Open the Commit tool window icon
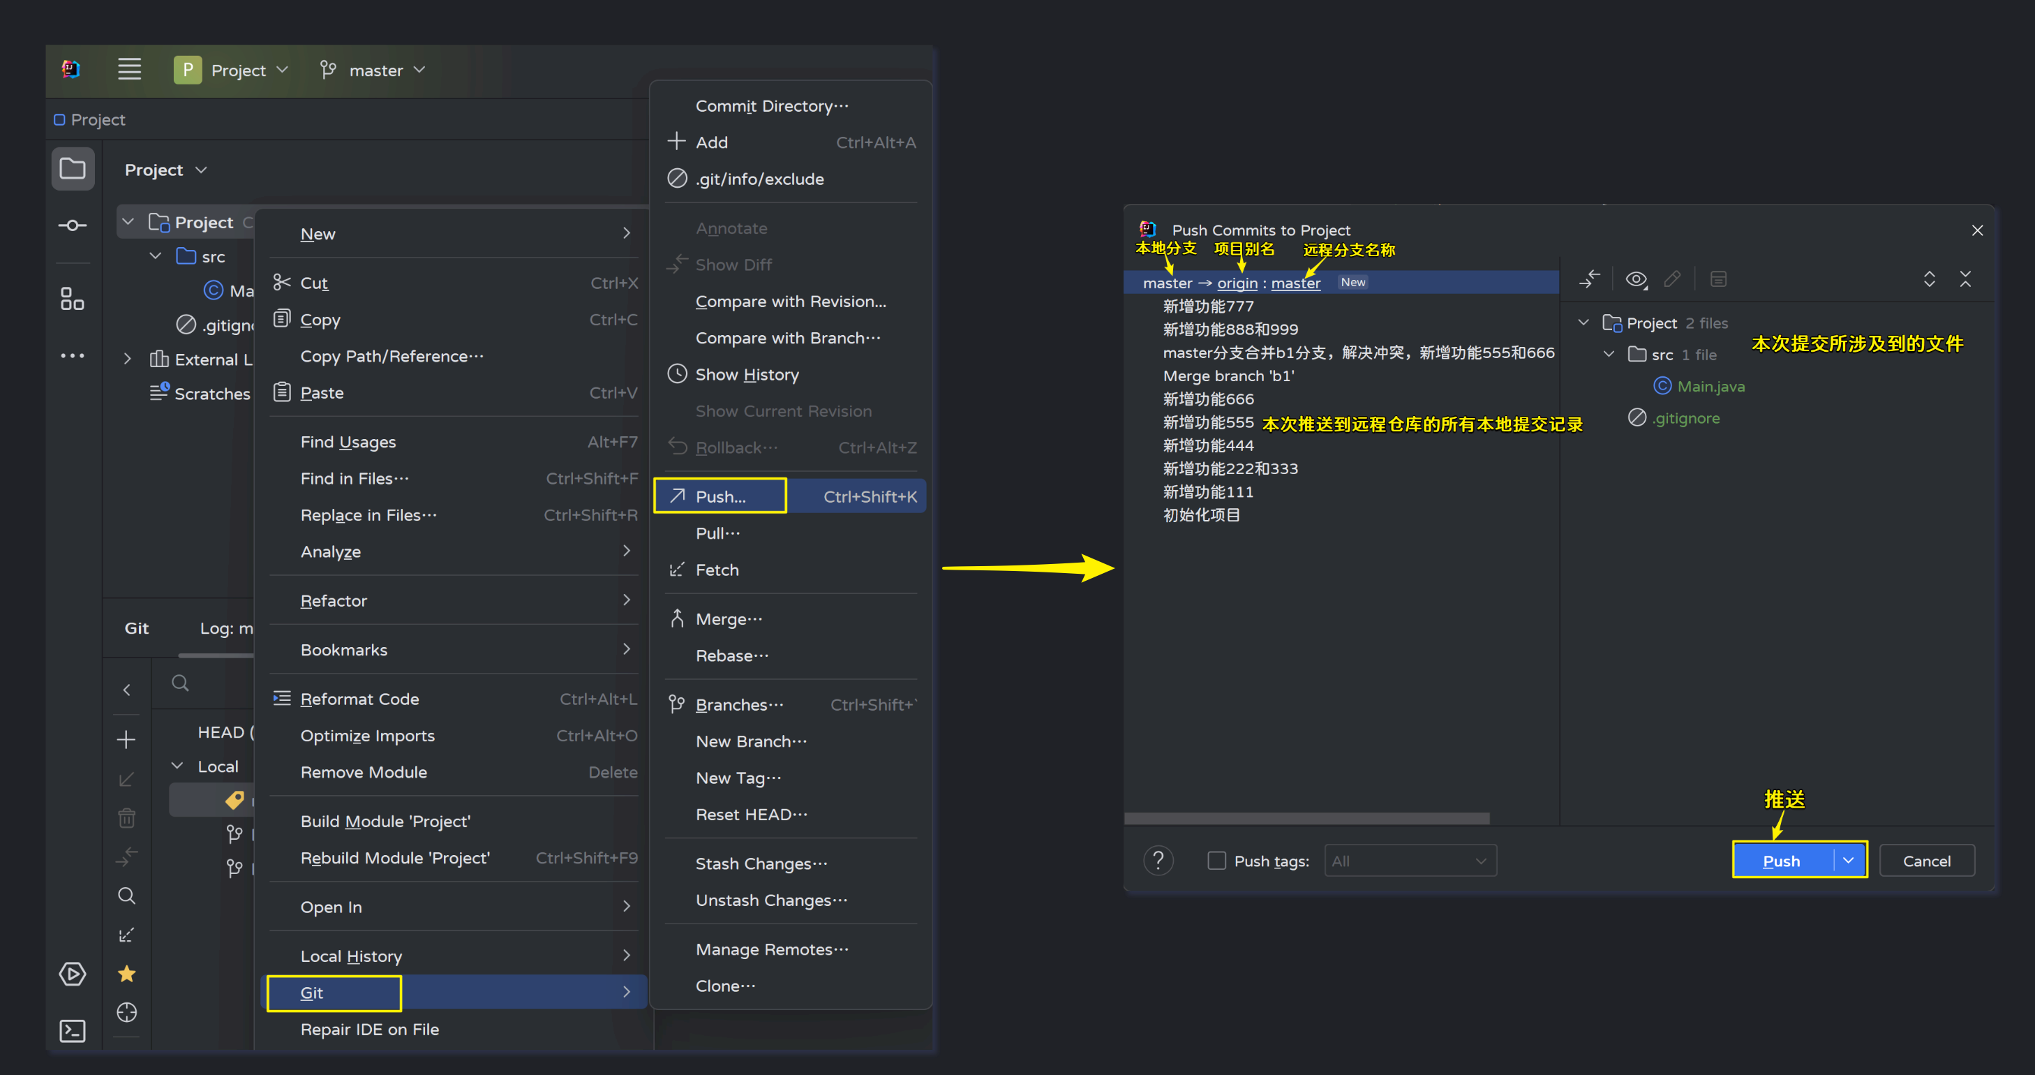 tap(72, 225)
